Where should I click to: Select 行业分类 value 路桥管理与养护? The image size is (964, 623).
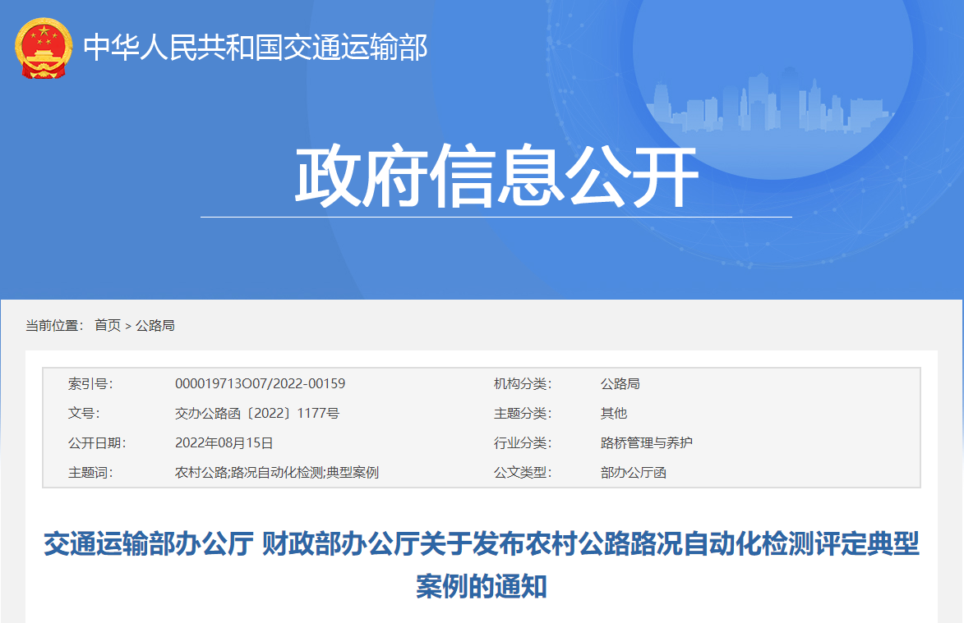646,442
